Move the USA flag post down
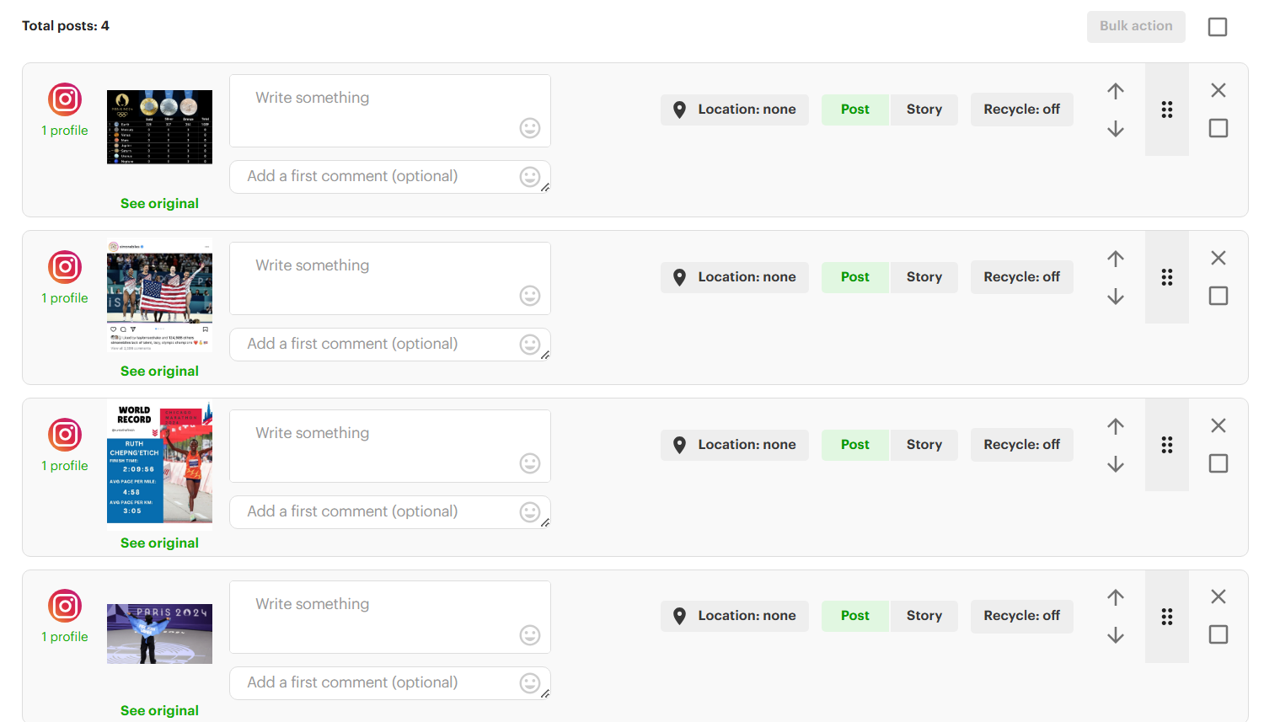The width and height of the screenshot is (1264, 722). pyautogui.click(x=1116, y=297)
